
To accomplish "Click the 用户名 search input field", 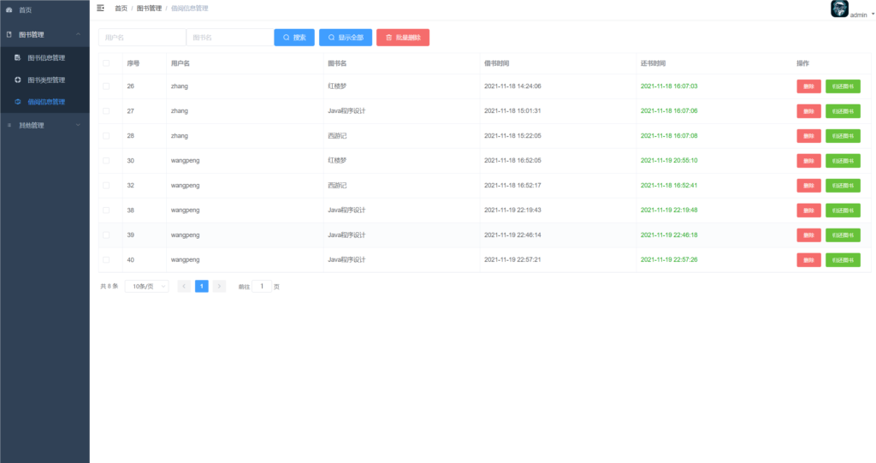I will click(x=142, y=38).
